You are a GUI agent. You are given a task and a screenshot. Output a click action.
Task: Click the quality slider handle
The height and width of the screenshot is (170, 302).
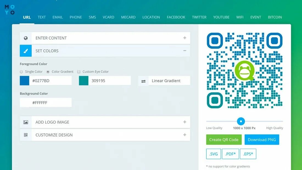[x=241, y=121]
